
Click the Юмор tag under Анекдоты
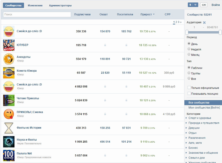tap(20, 61)
